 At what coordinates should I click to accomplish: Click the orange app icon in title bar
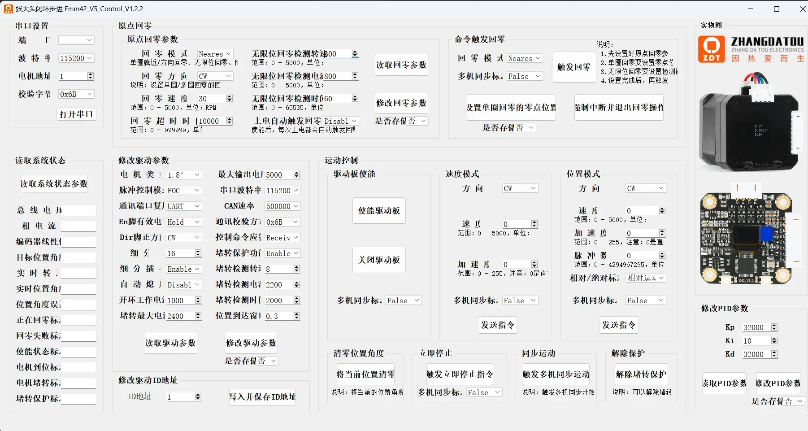click(x=8, y=9)
